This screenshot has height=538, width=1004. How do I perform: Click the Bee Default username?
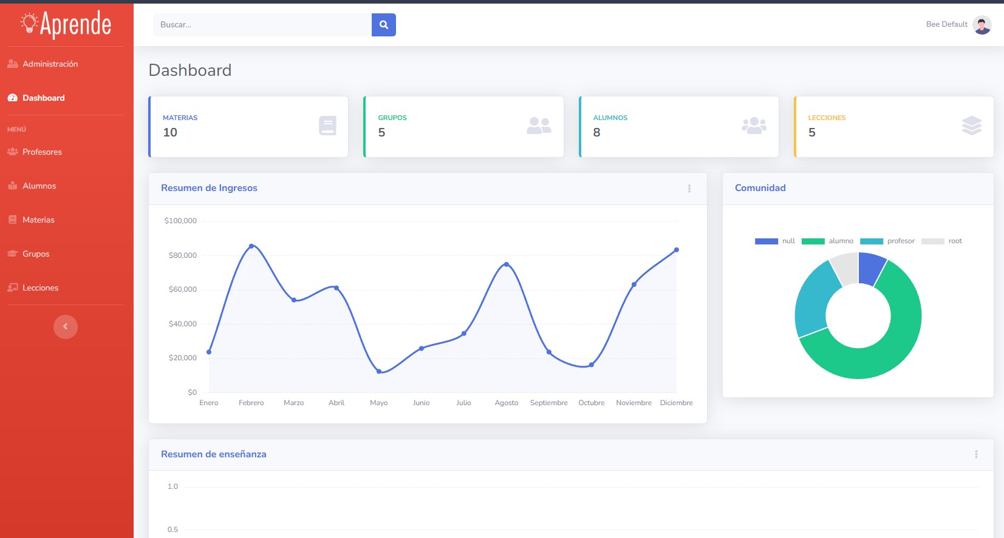946,24
